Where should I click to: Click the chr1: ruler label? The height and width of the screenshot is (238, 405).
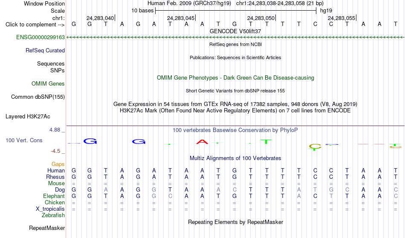point(59,18)
